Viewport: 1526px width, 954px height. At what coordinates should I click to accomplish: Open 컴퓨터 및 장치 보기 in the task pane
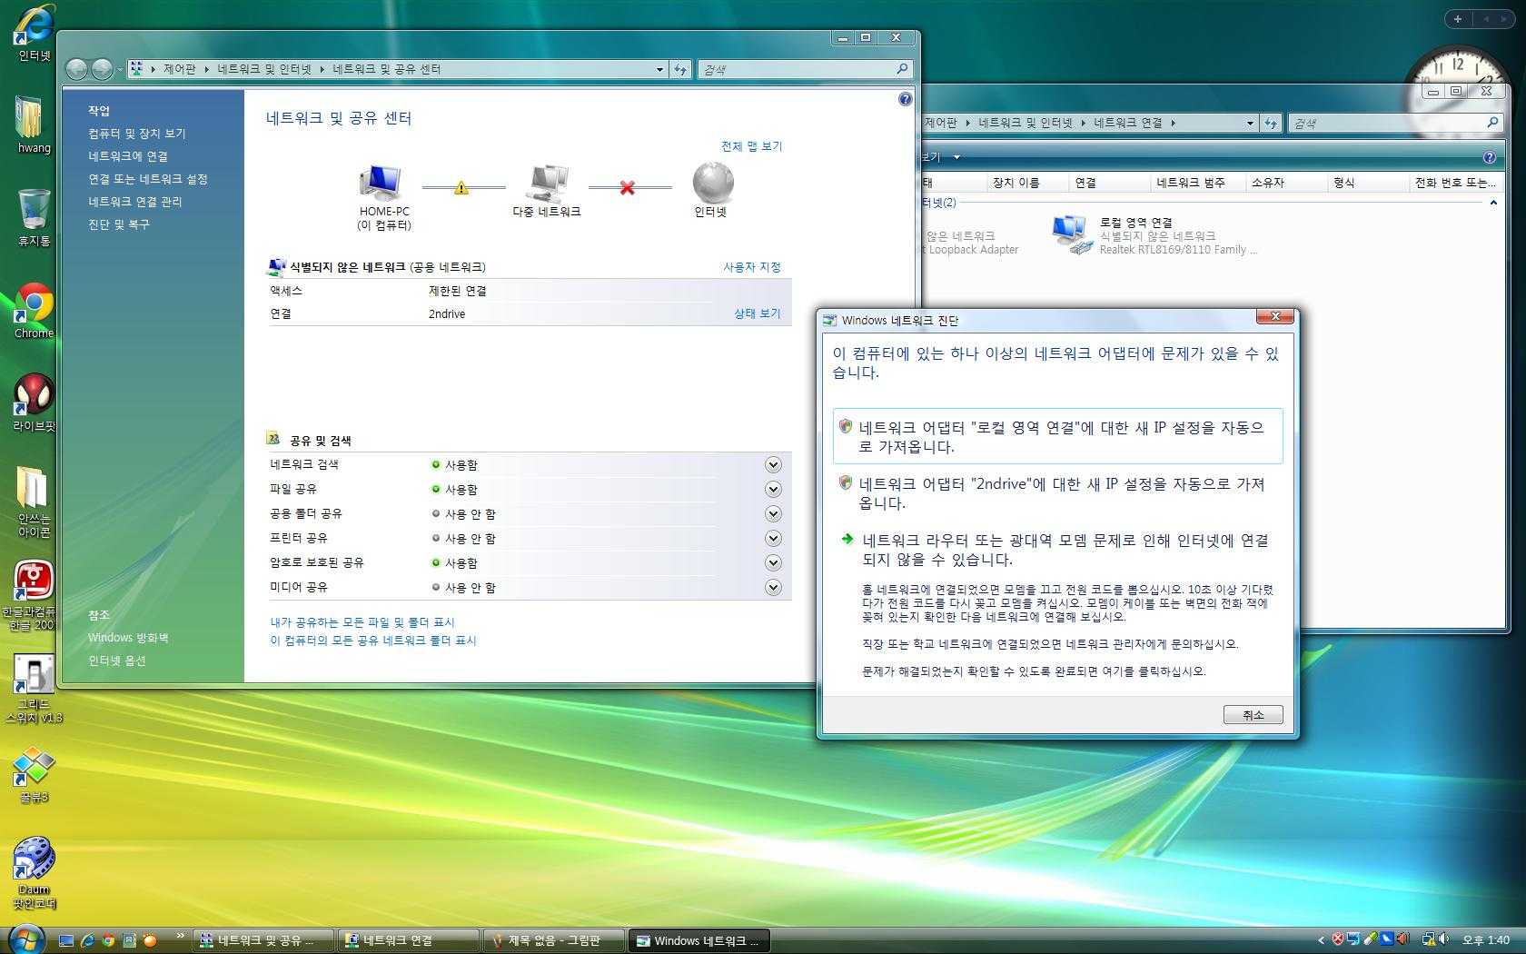(136, 134)
